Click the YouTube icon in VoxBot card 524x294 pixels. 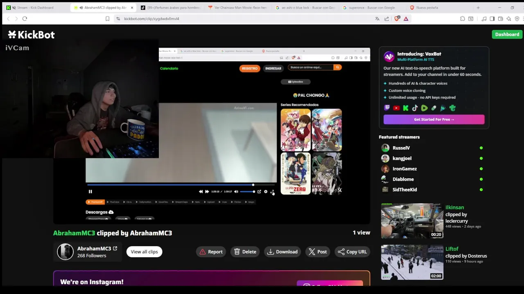pos(396,108)
